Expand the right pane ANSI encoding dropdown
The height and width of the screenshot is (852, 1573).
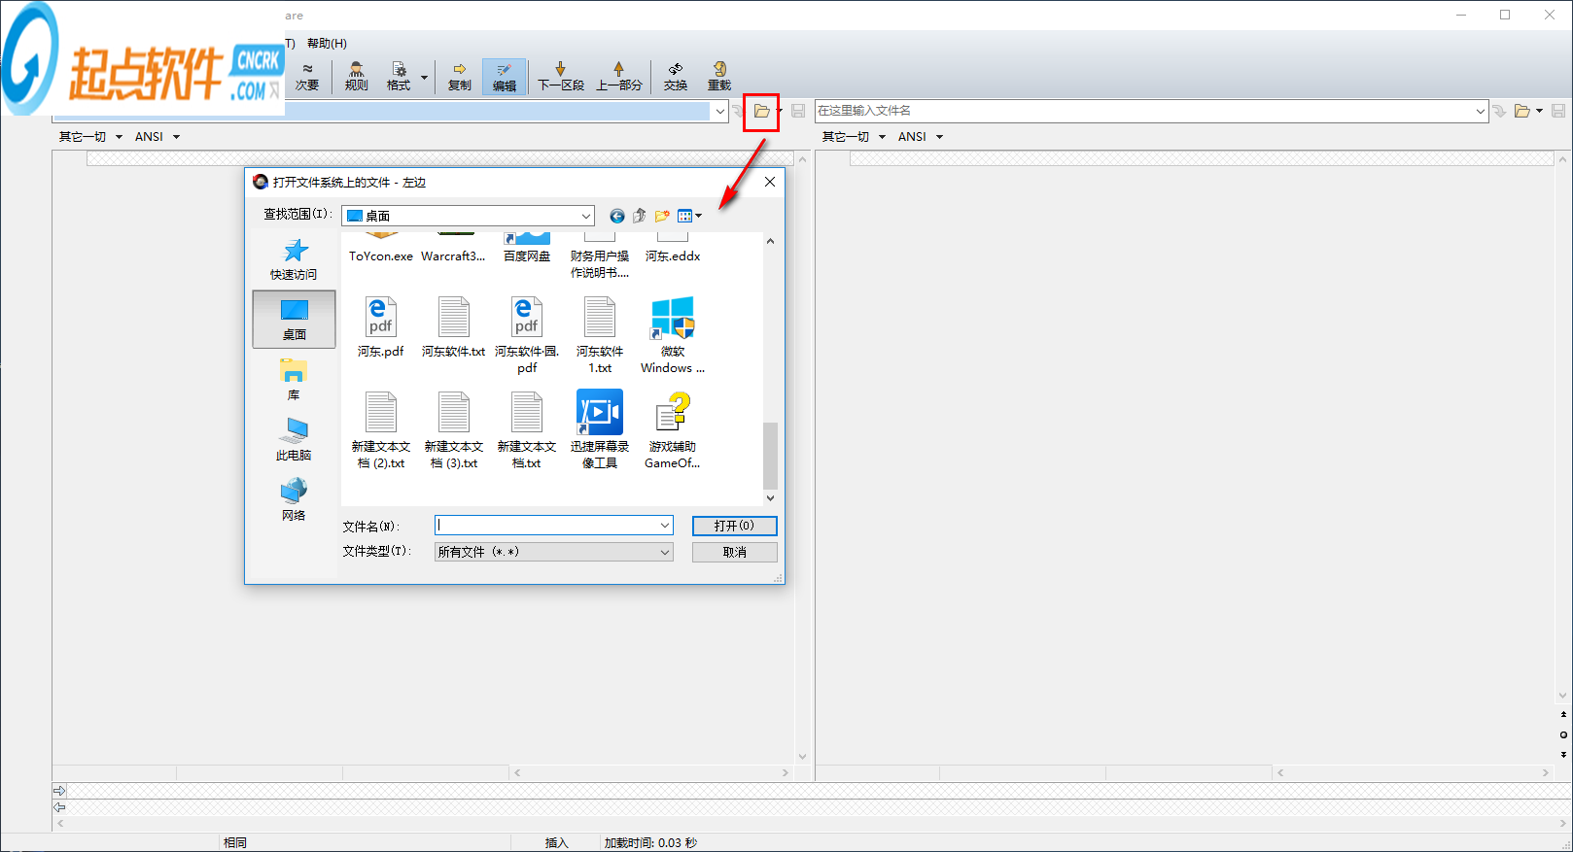point(939,137)
